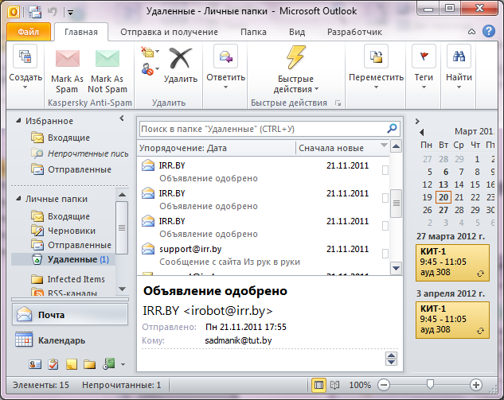Open the Notes icon in navigation bar

tap(72, 364)
